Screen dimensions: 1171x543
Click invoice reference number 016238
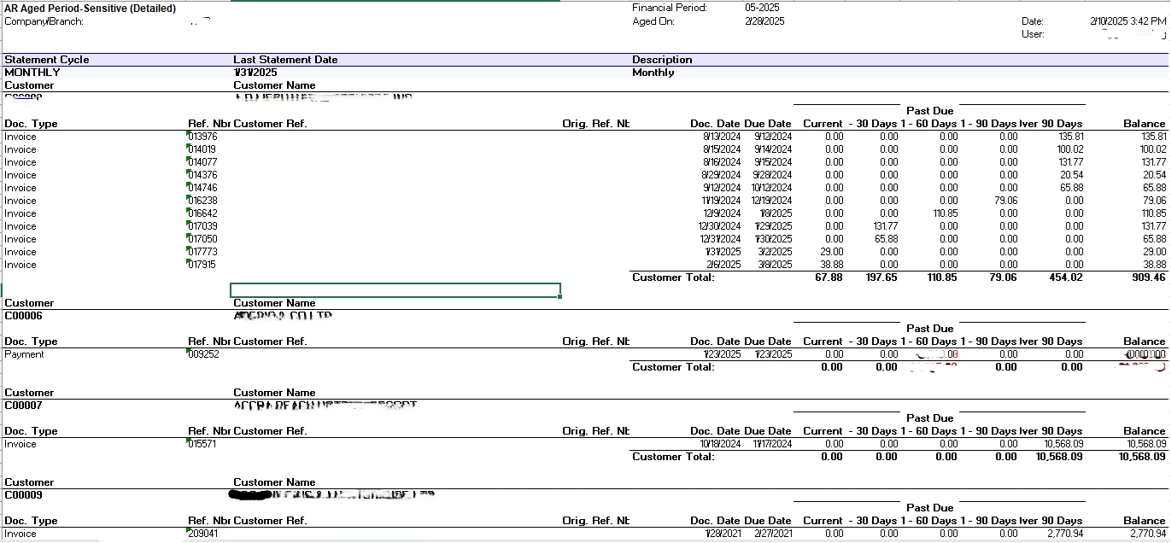coord(202,201)
